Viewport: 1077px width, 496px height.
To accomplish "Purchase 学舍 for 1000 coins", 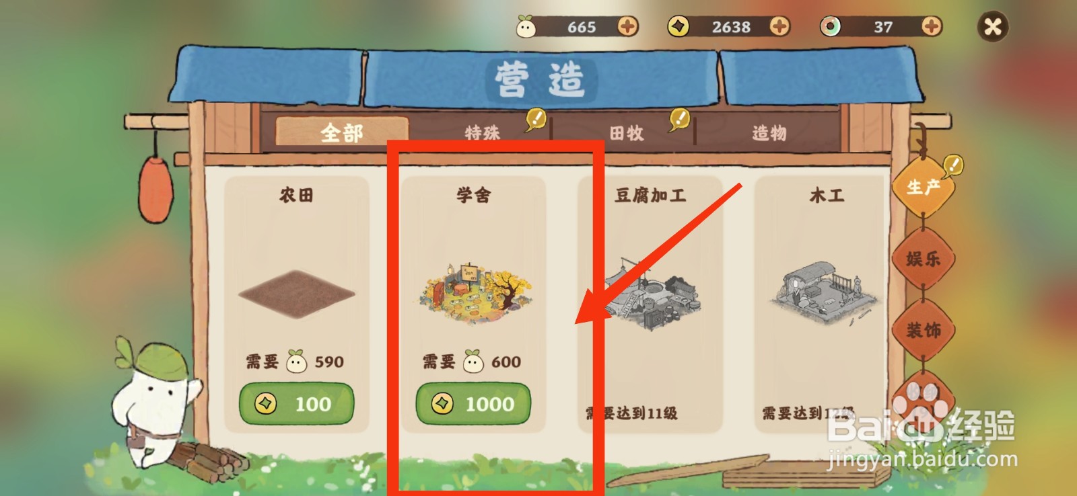I will [x=473, y=403].
